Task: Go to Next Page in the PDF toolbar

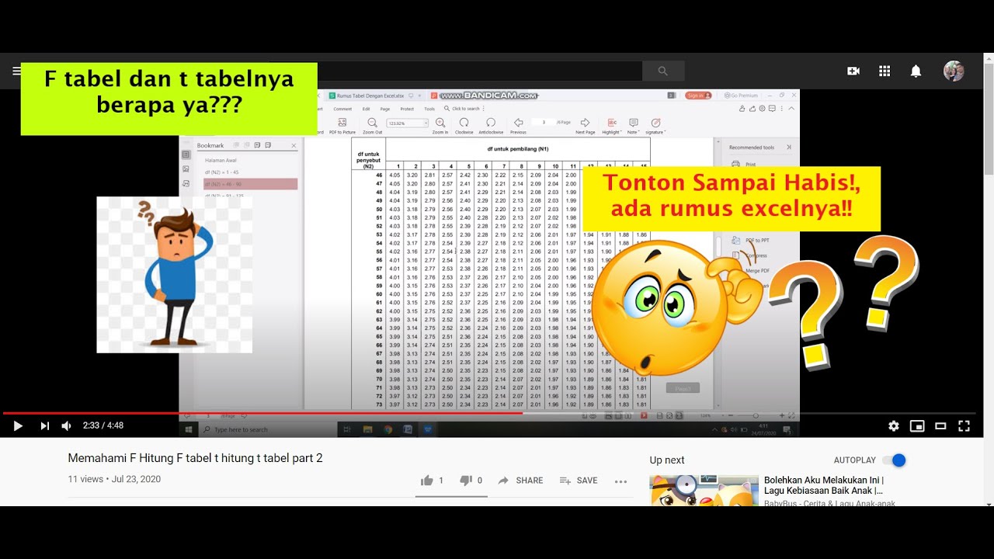Action: [585, 126]
